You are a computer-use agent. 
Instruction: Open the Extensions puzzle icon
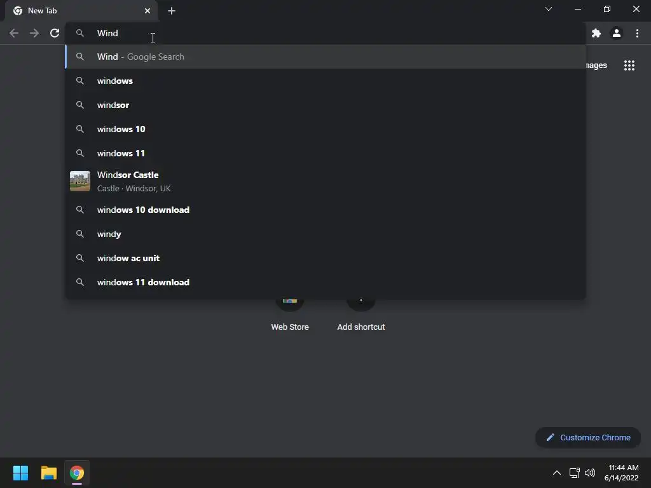596,33
